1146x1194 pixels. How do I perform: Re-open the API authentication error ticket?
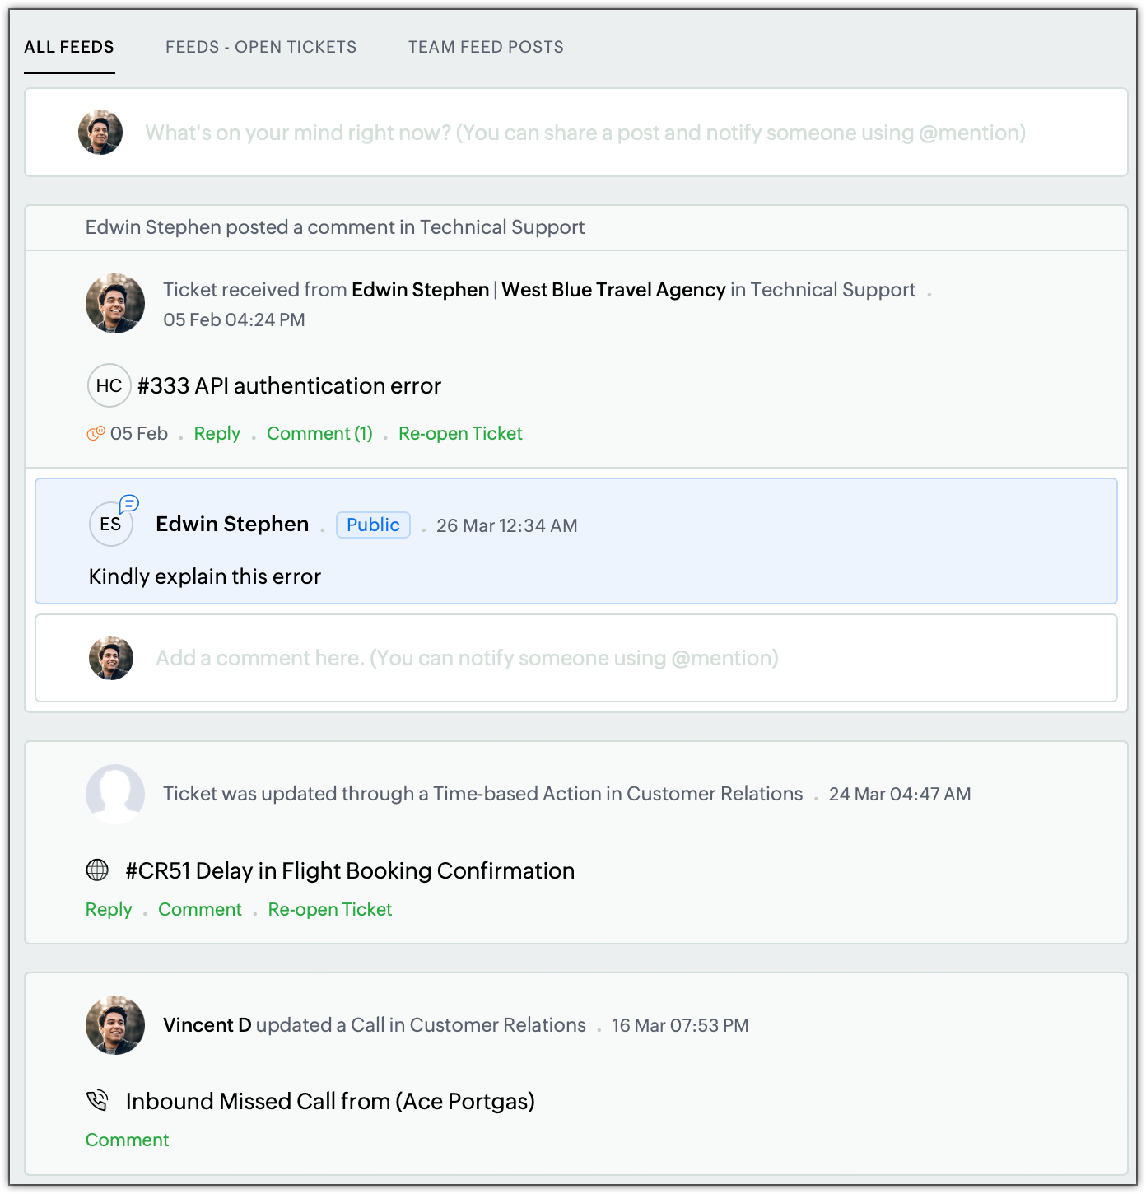coord(460,433)
